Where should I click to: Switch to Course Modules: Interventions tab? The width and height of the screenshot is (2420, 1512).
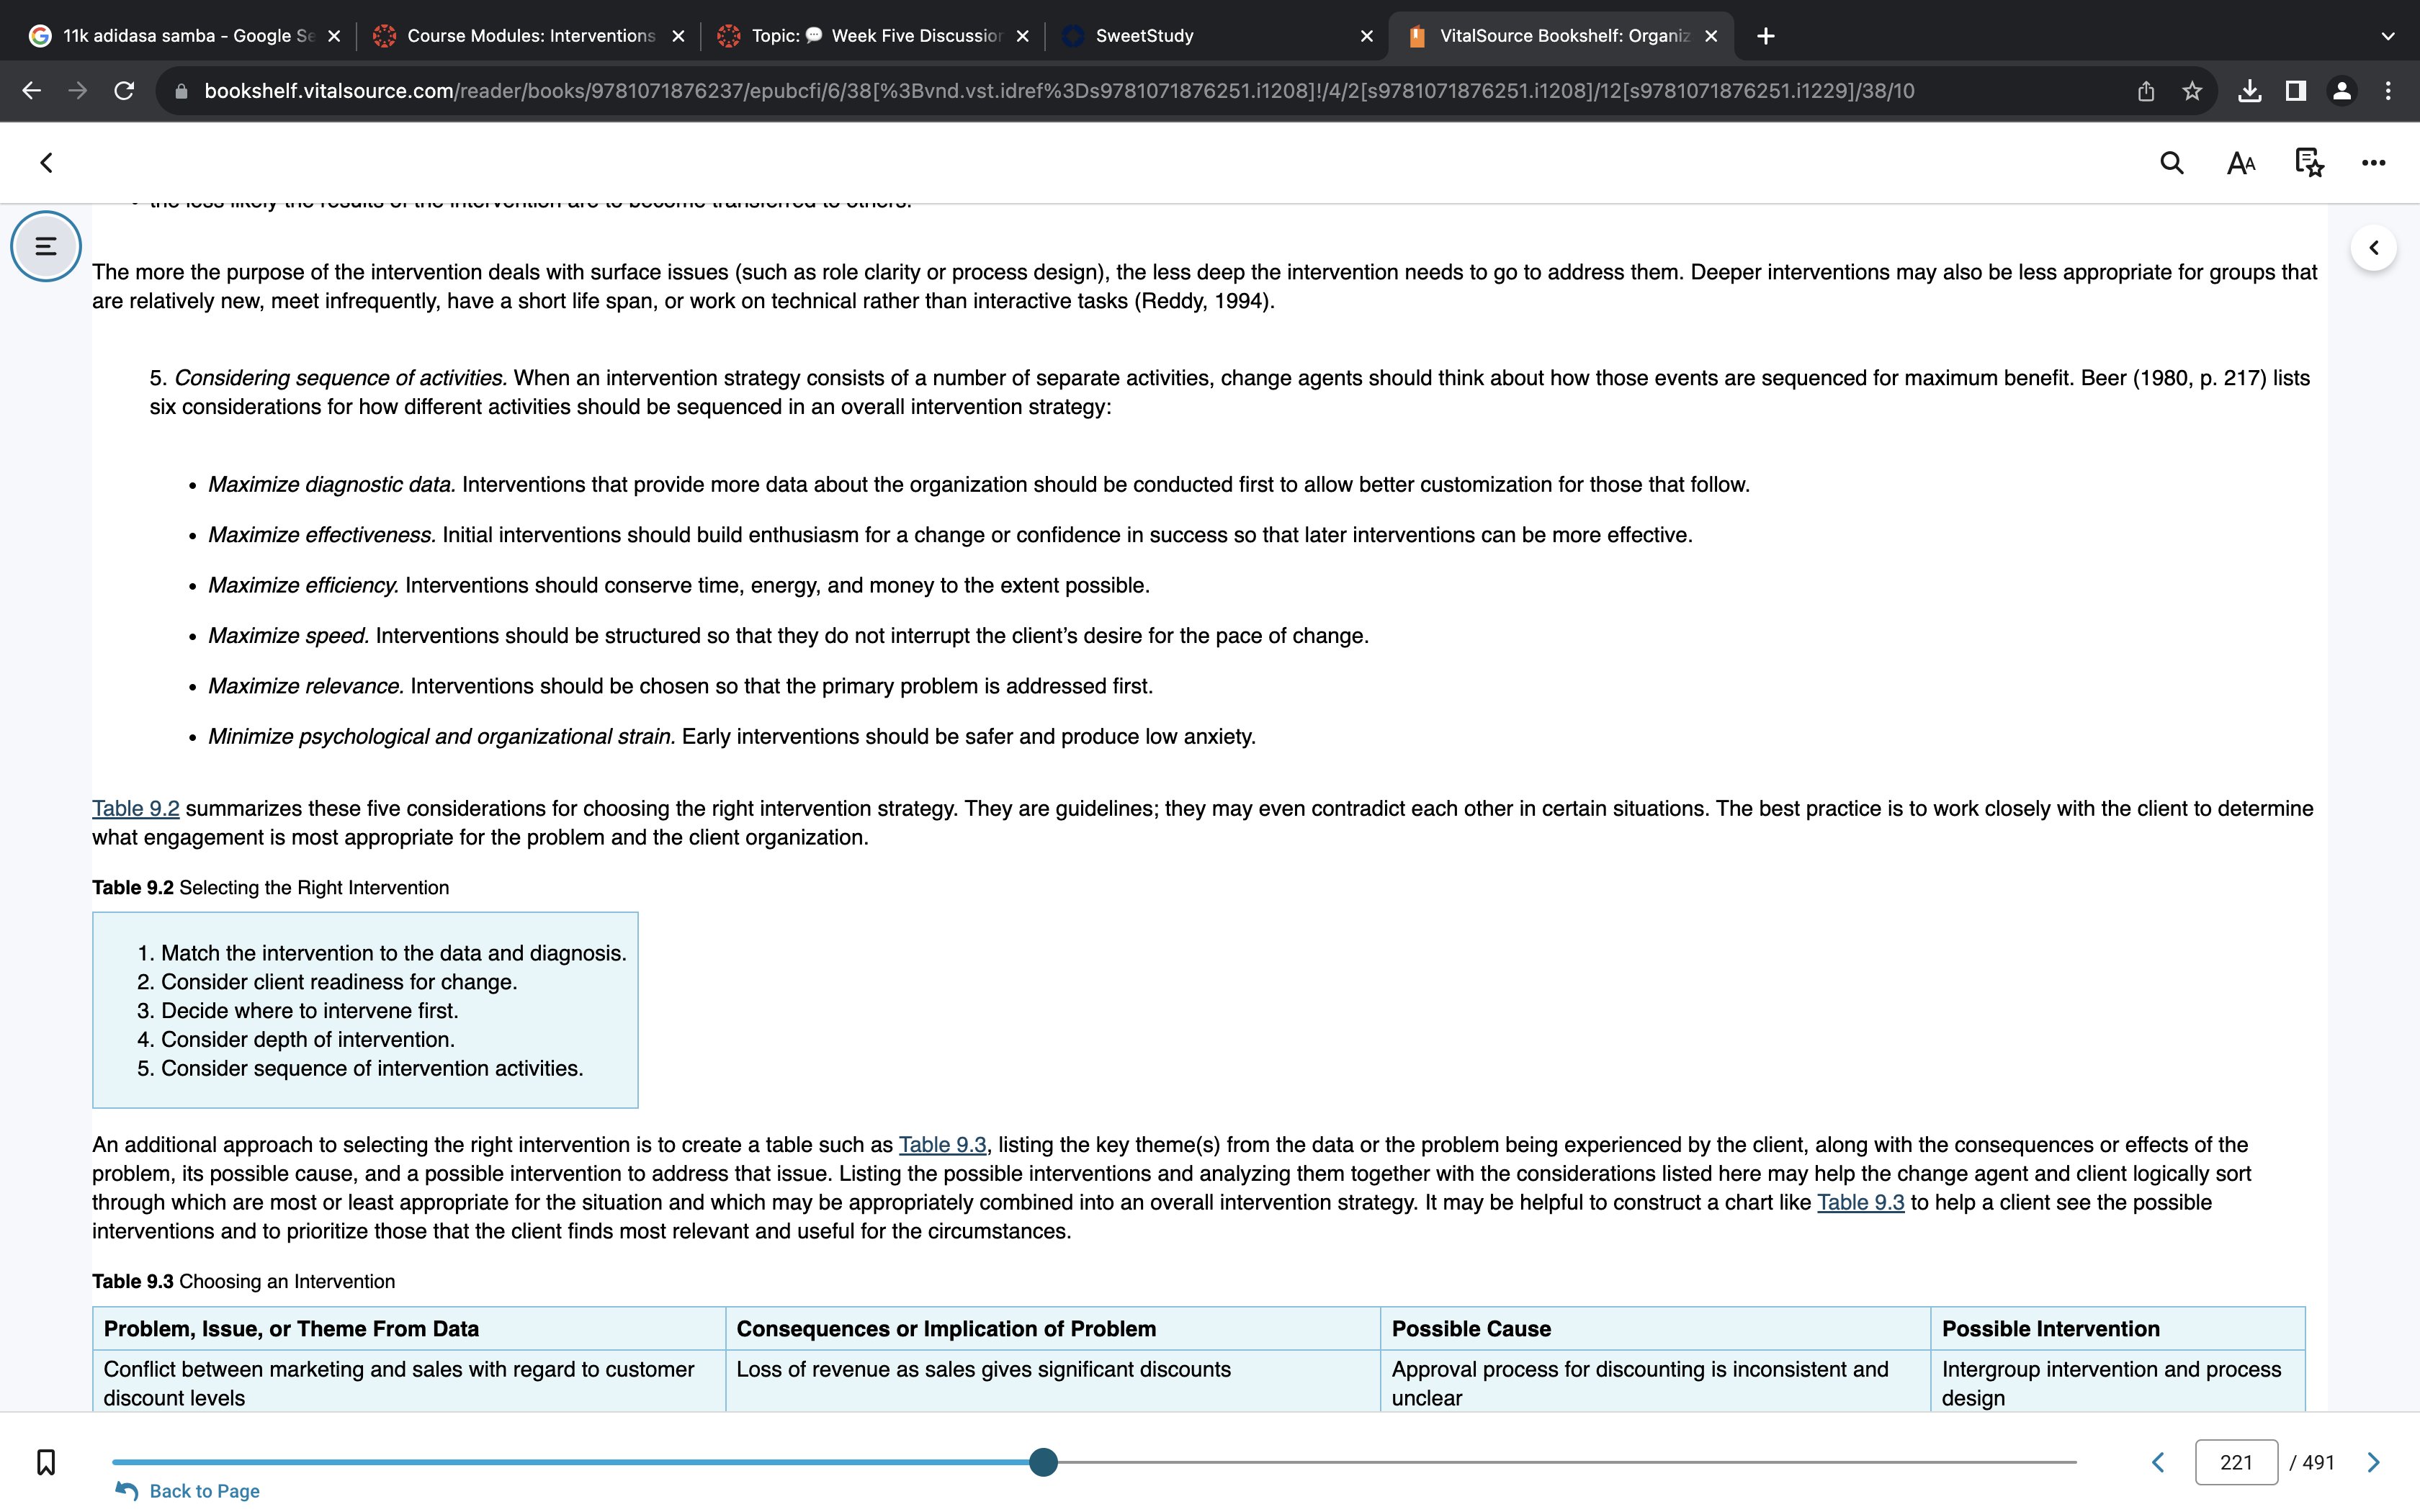pos(529,36)
